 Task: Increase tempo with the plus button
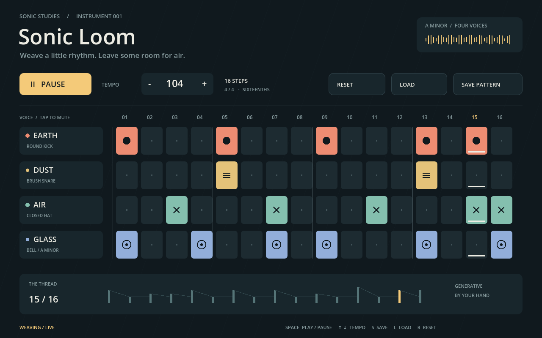[x=205, y=84]
